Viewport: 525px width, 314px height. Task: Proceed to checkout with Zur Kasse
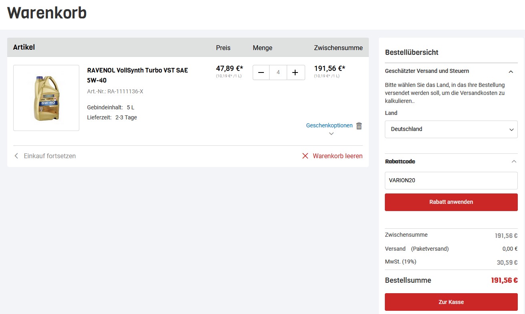click(x=451, y=302)
